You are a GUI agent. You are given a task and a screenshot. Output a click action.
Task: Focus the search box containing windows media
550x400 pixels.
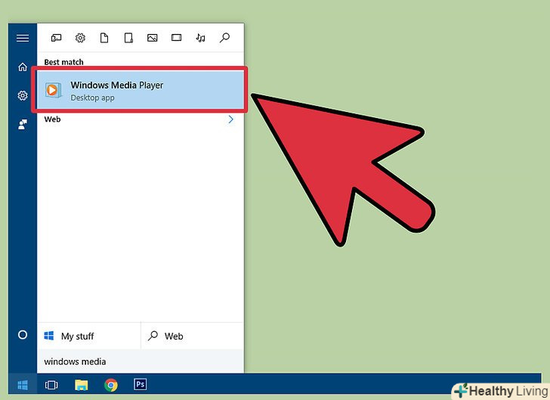tap(141, 361)
